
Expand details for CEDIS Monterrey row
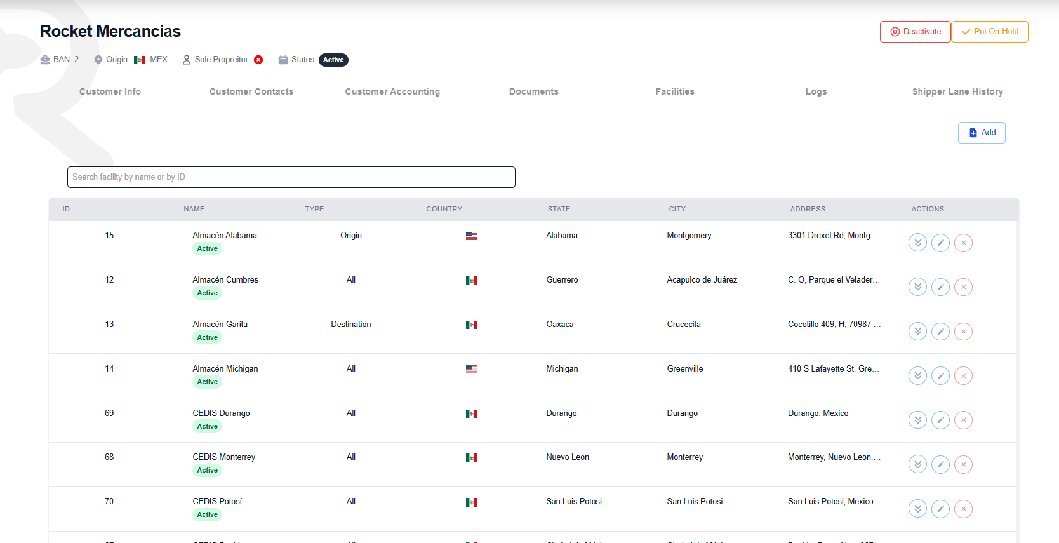click(917, 464)
